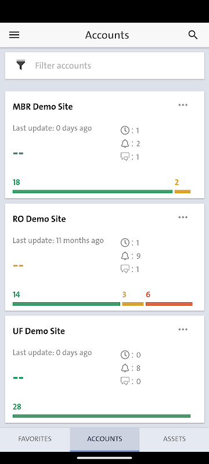Click the funnel filter icon
209x464 pixels.
(x=20, y=65)
